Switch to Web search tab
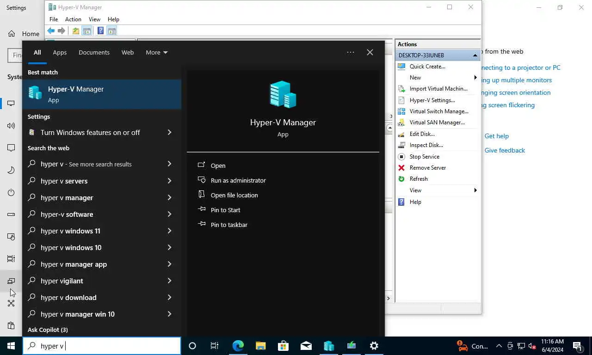 [x=128, y=53]
